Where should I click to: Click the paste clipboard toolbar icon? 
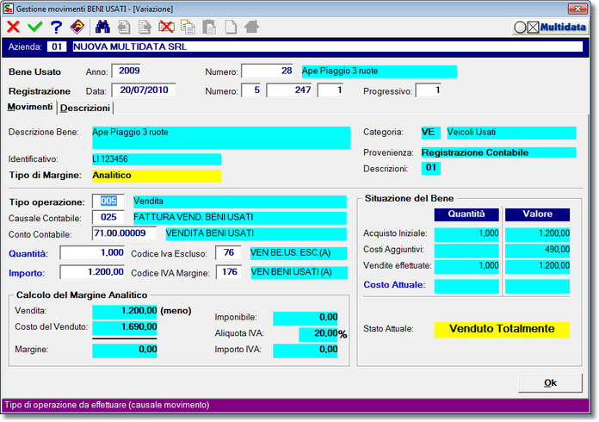tap(210, 27)
